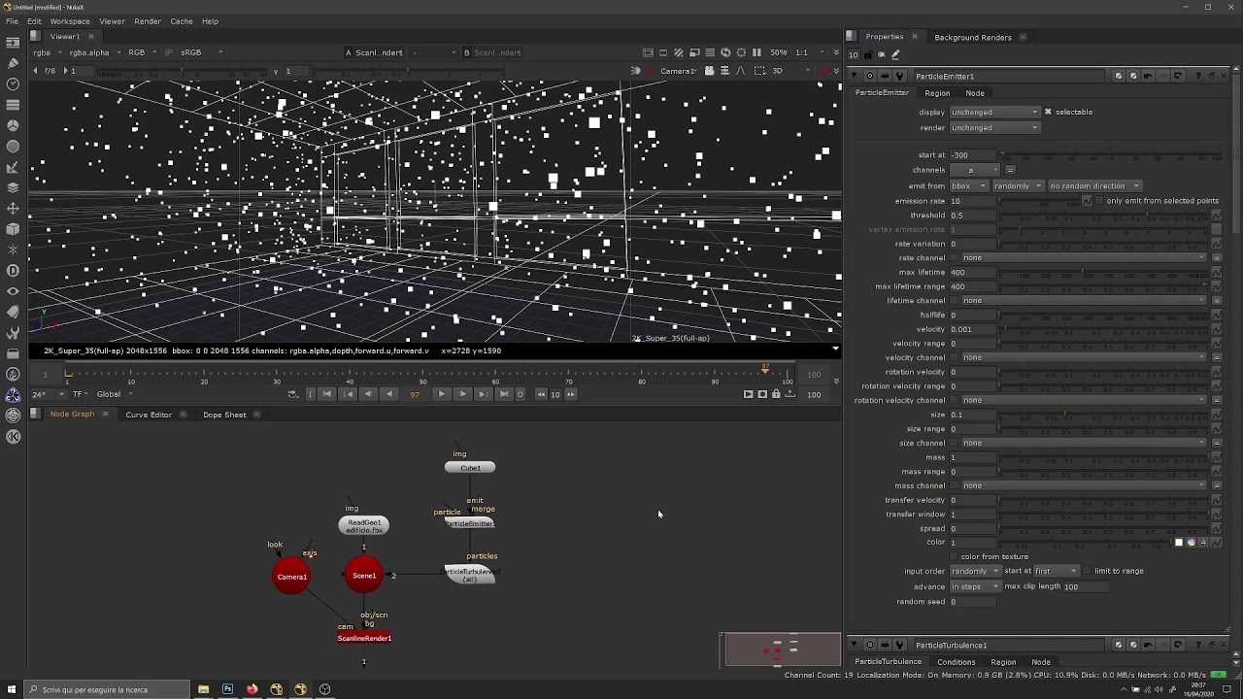Image resolution: width=1243 pixels, height=699 pixels.
Task: Open the input order dropdown
Action: point(975,572)
